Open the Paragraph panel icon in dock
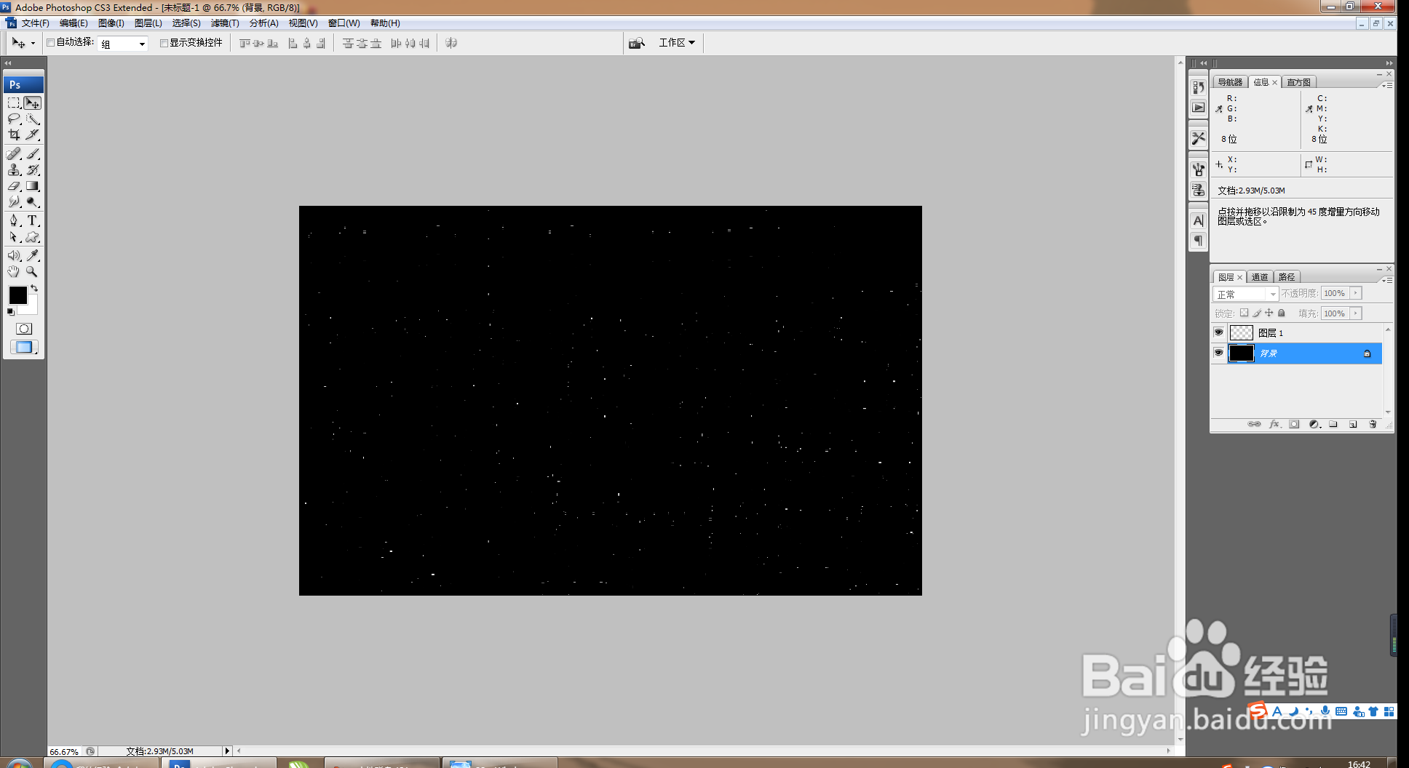The height and width of the screenshot is (768, 1409). click(x=1199, y=241)
